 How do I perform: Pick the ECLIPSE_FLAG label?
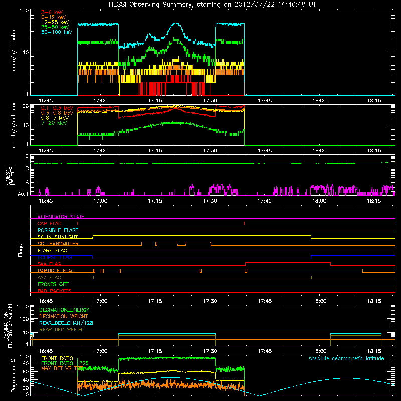tap(55, 257)
